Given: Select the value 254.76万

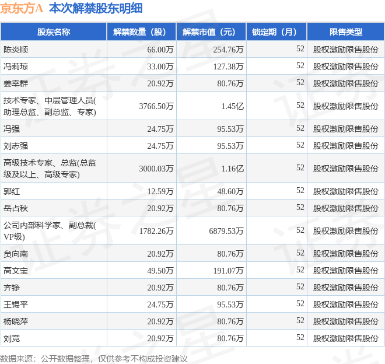Looking at the screenshot, I should (x=228, y=50).
